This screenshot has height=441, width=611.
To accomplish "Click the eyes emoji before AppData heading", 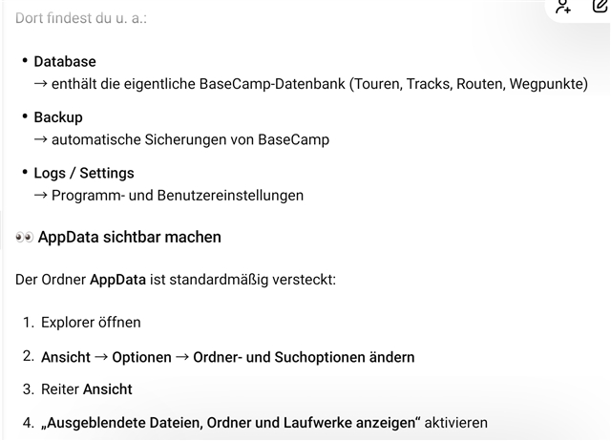I will 25,237.
